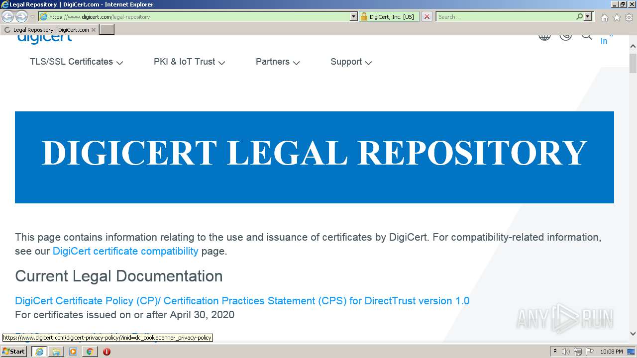
Task: Expand the TLS/SSL Certificates menu
Action: (76, 62)
